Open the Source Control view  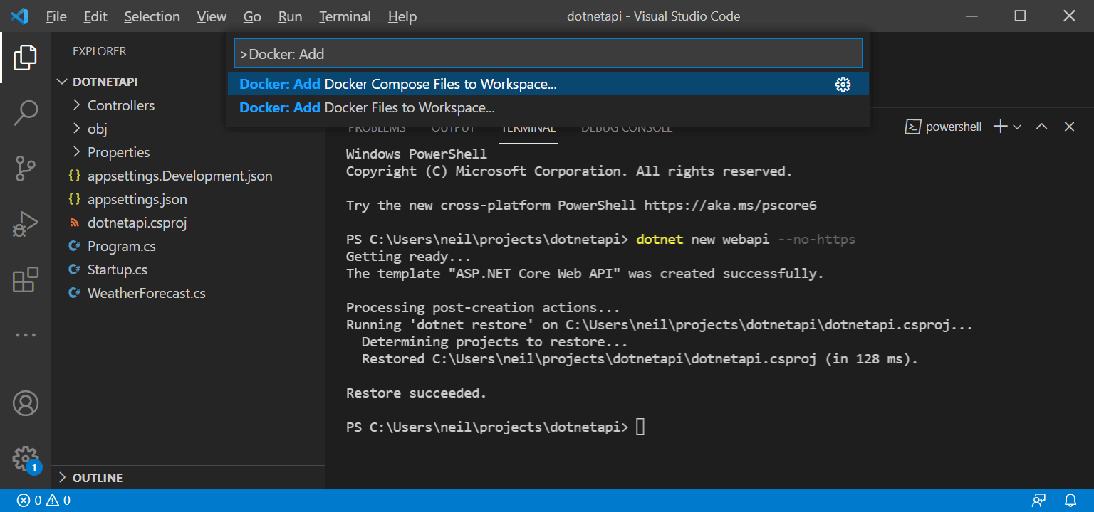pyautogui.click(x=26, y=169)
